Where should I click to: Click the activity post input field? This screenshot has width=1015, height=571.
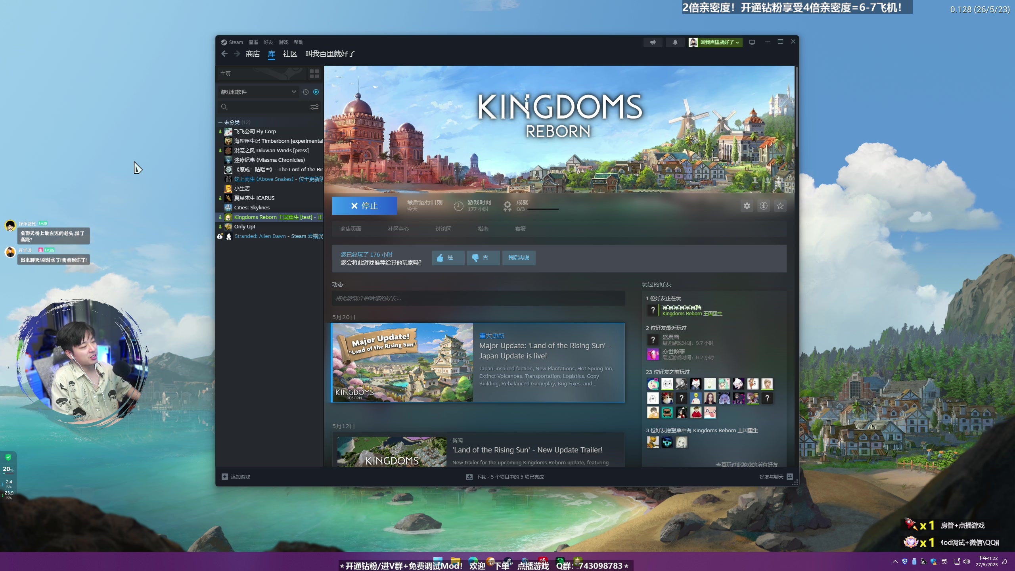tap(479, 298)
